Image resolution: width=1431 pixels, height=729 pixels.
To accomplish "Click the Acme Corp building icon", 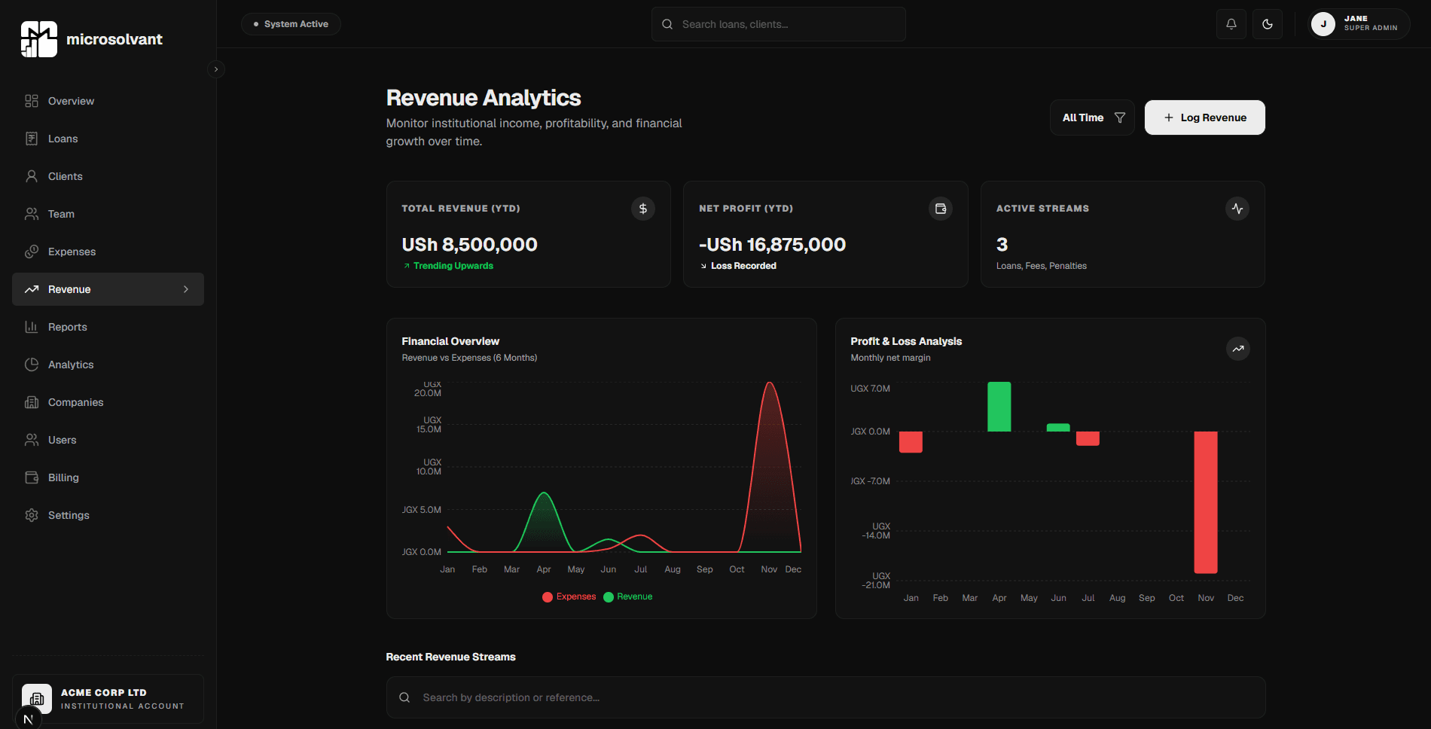I will pos(37,699).
